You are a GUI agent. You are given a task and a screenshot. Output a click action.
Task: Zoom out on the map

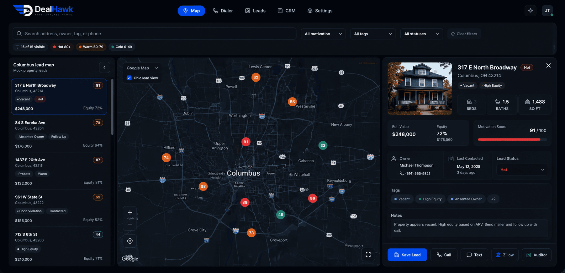pos(130,224)
